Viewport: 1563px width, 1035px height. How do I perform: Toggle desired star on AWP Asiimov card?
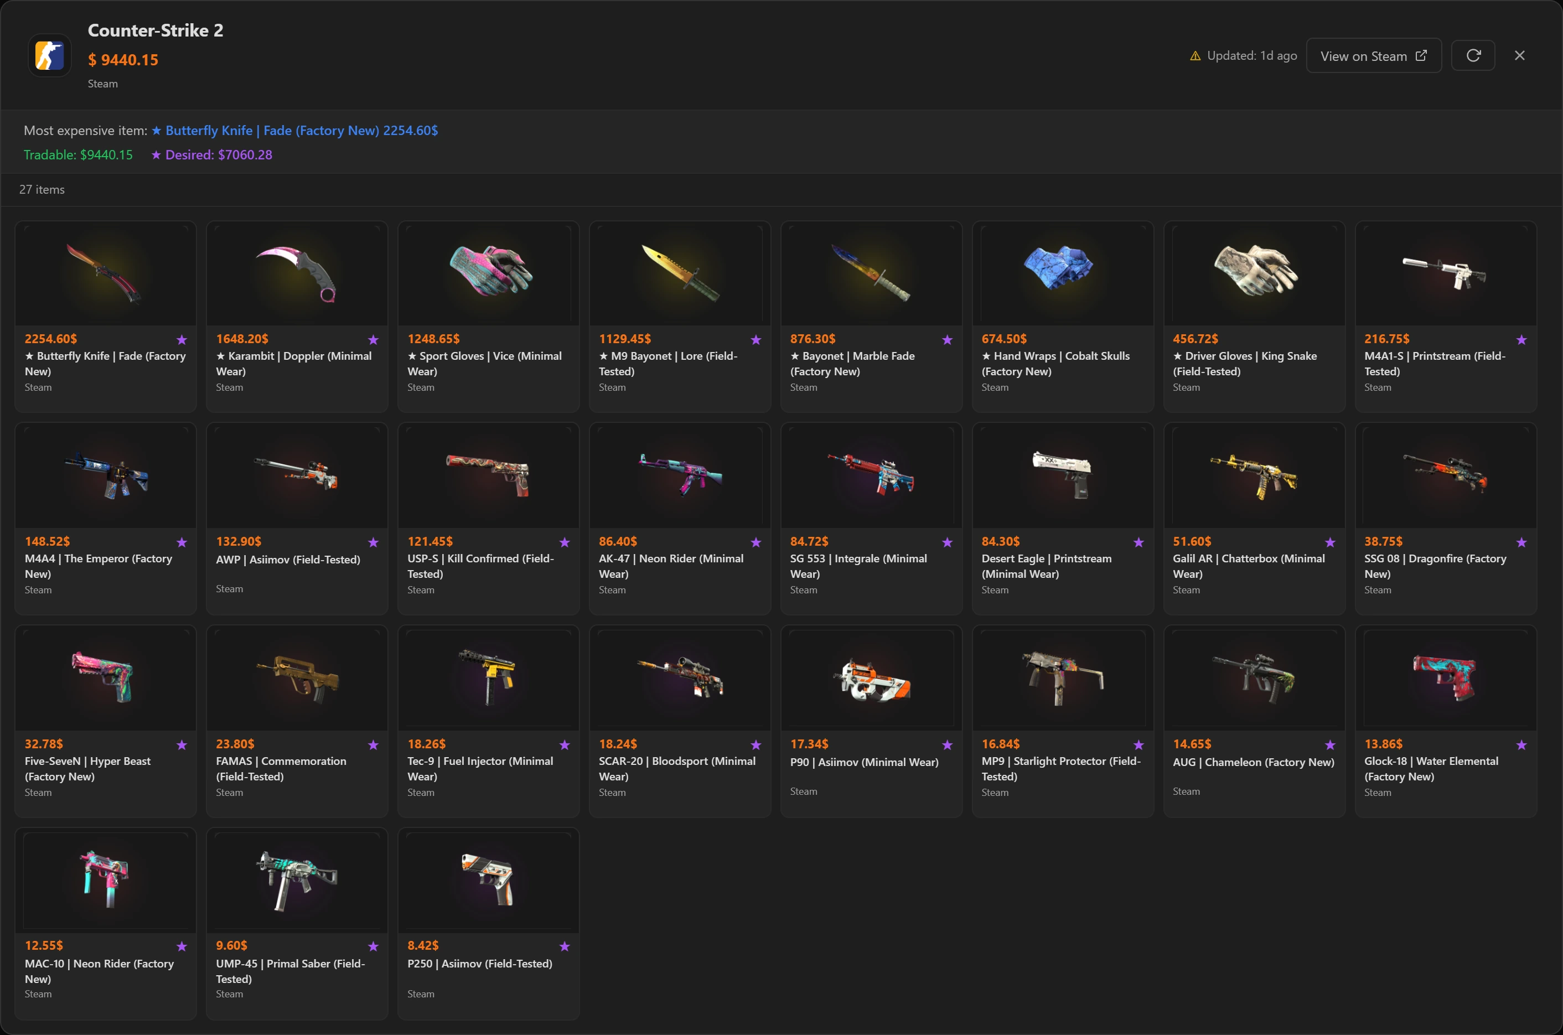point(373,542)
